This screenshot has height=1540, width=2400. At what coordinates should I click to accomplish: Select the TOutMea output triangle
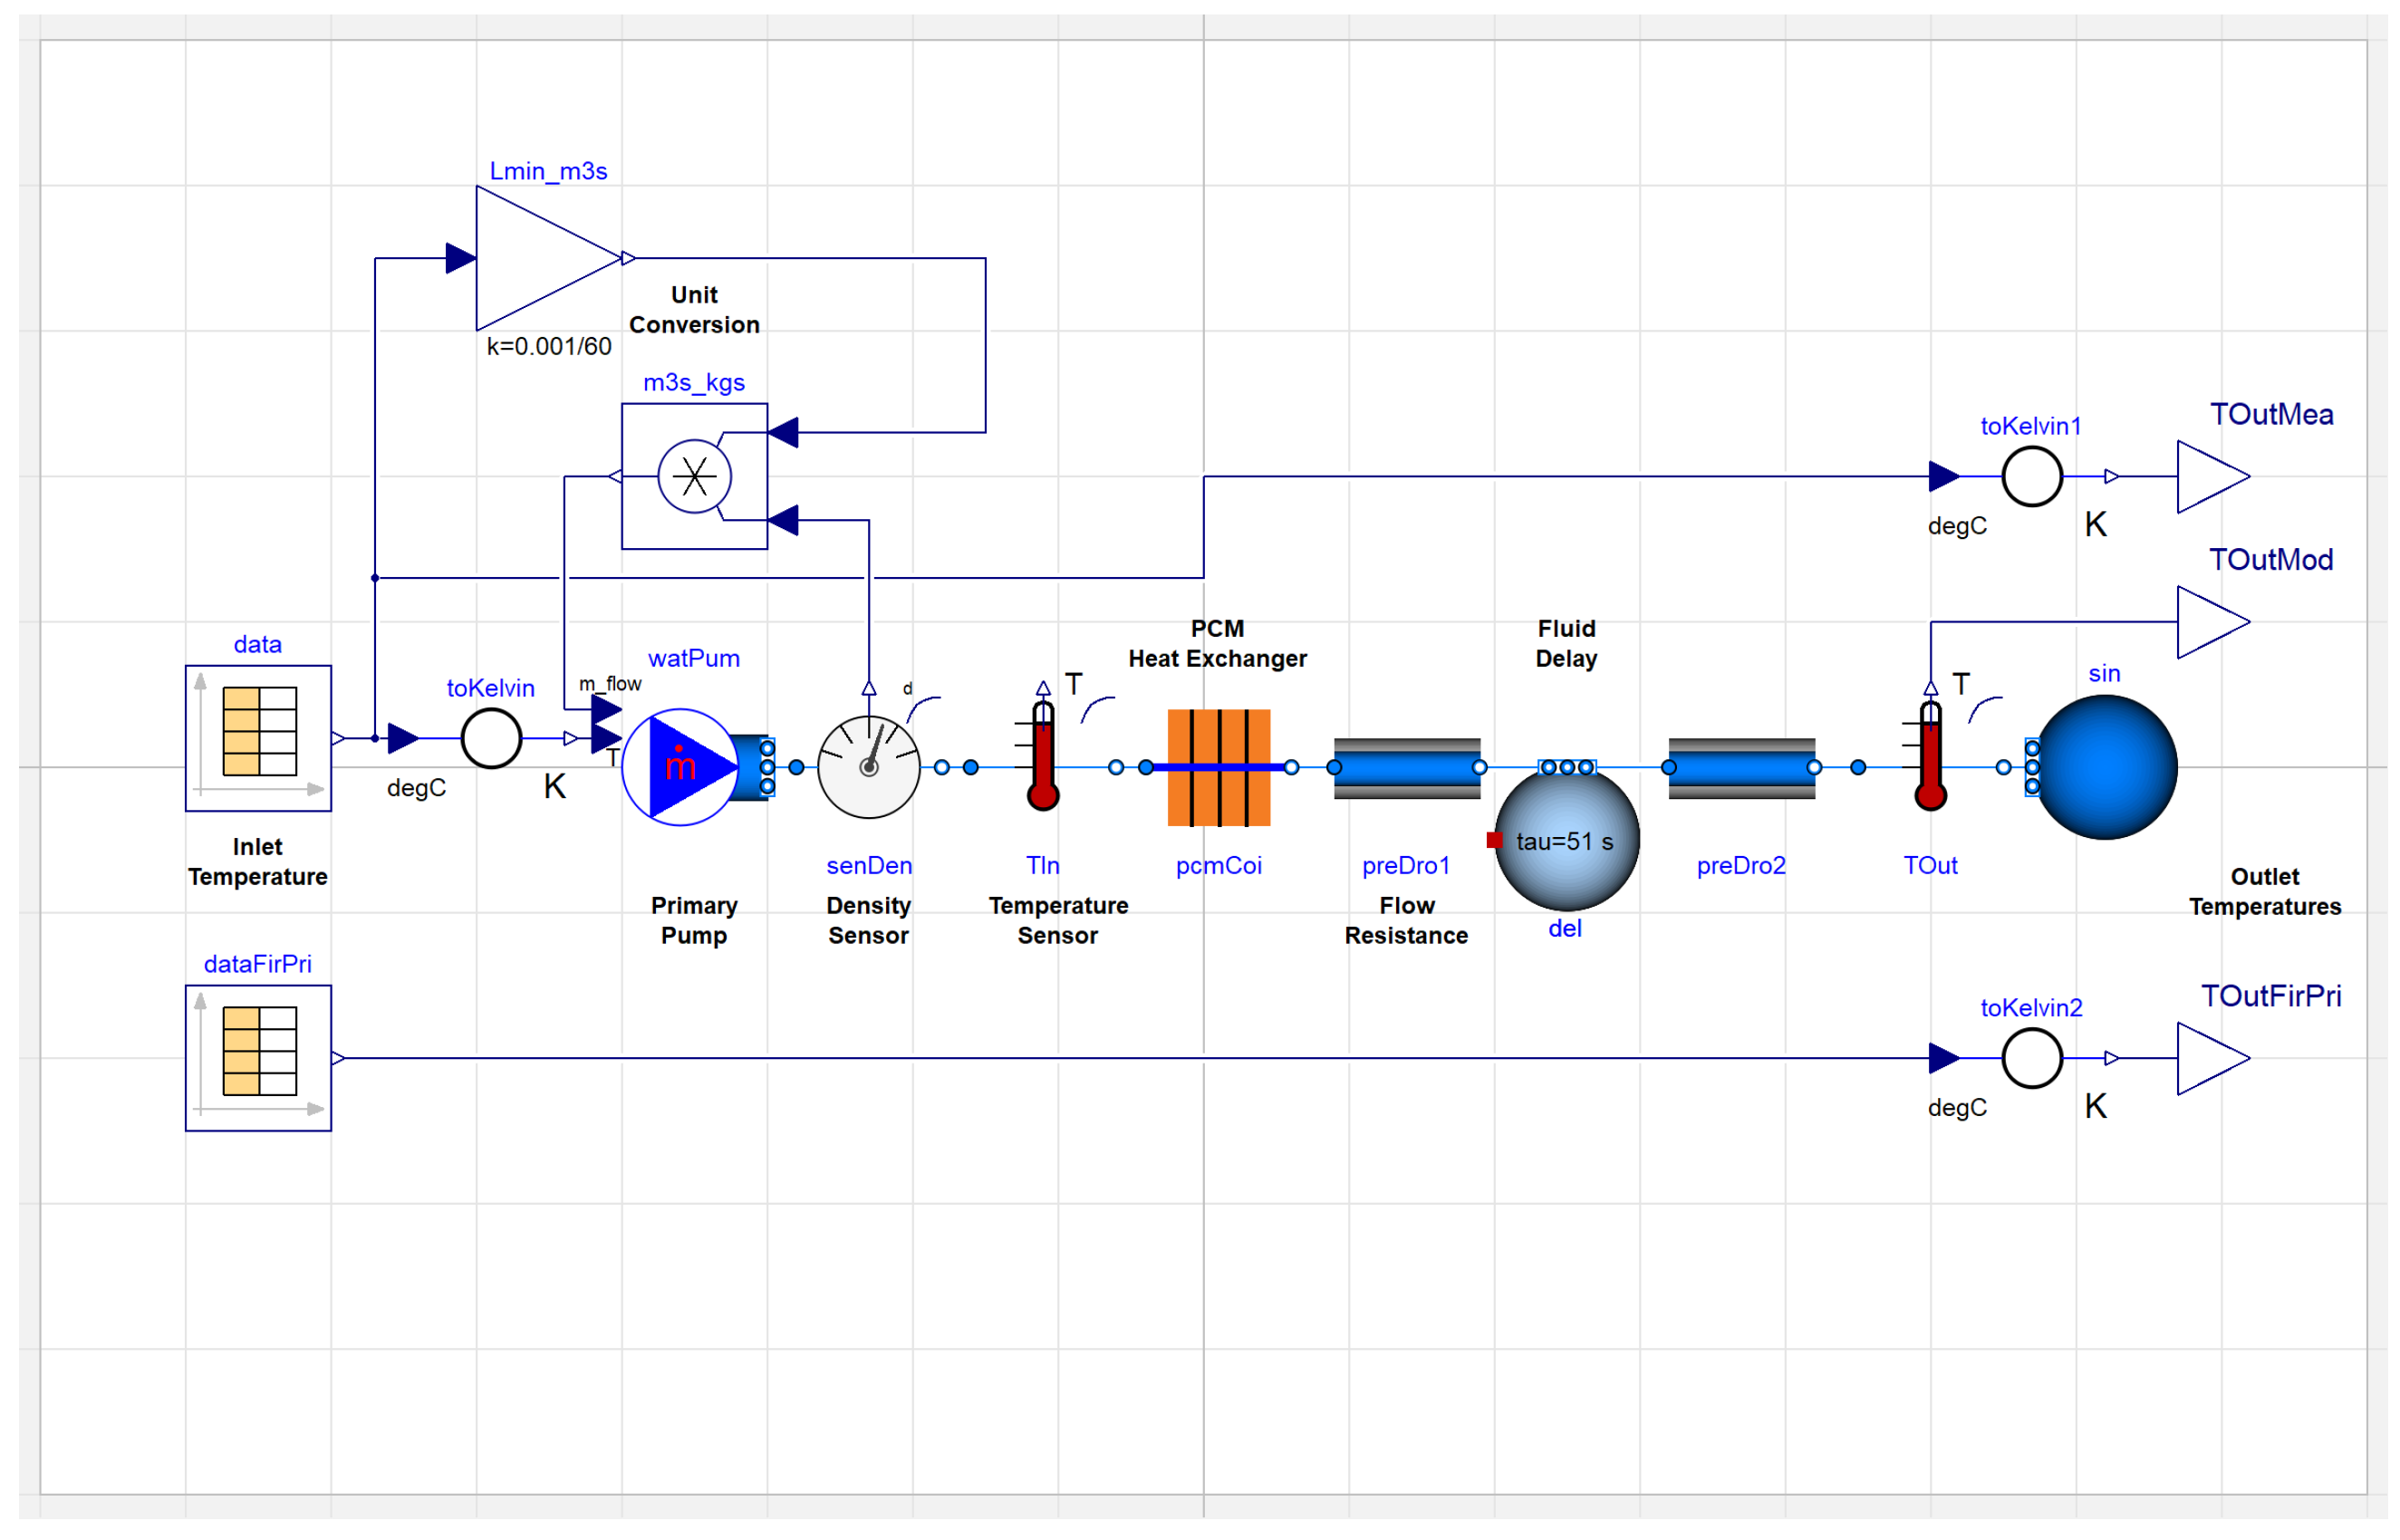coord(2212,476)
